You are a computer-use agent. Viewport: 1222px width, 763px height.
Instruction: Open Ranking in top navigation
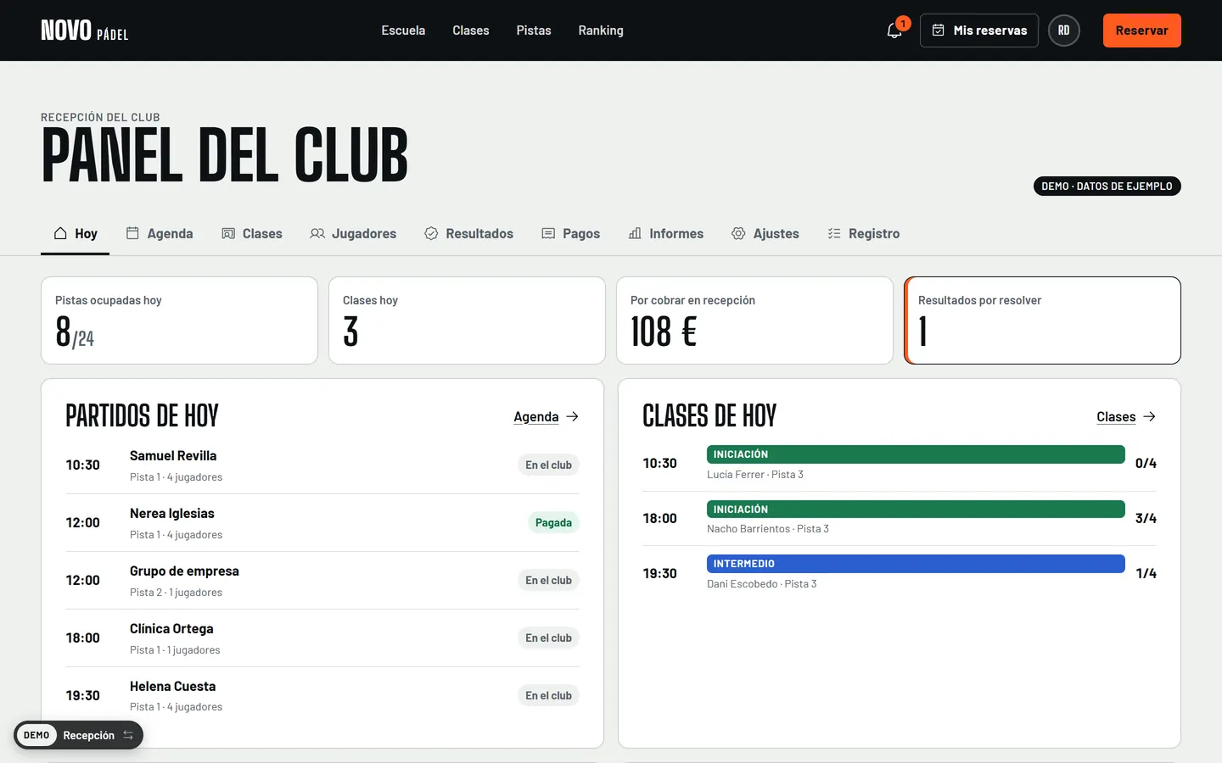601,31
